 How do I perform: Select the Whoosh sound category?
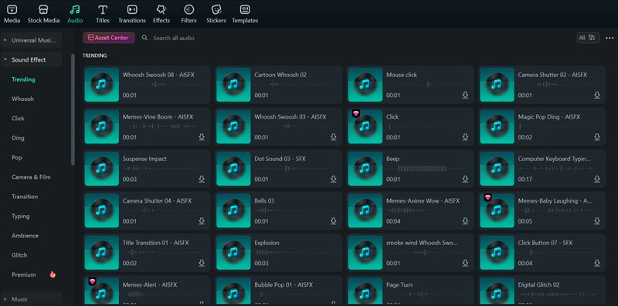(x=22, y=99)
